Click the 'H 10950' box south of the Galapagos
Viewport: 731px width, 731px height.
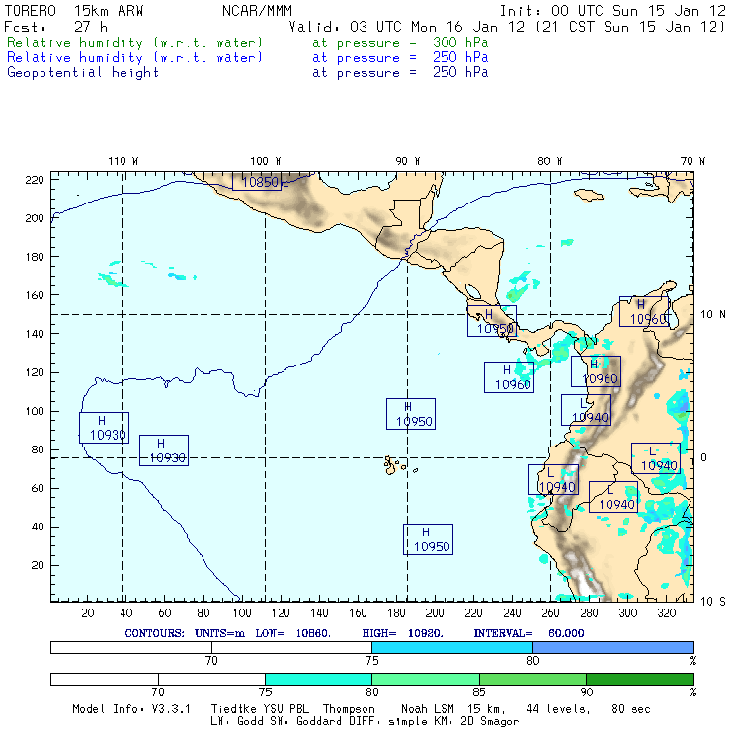coord(428,539)
